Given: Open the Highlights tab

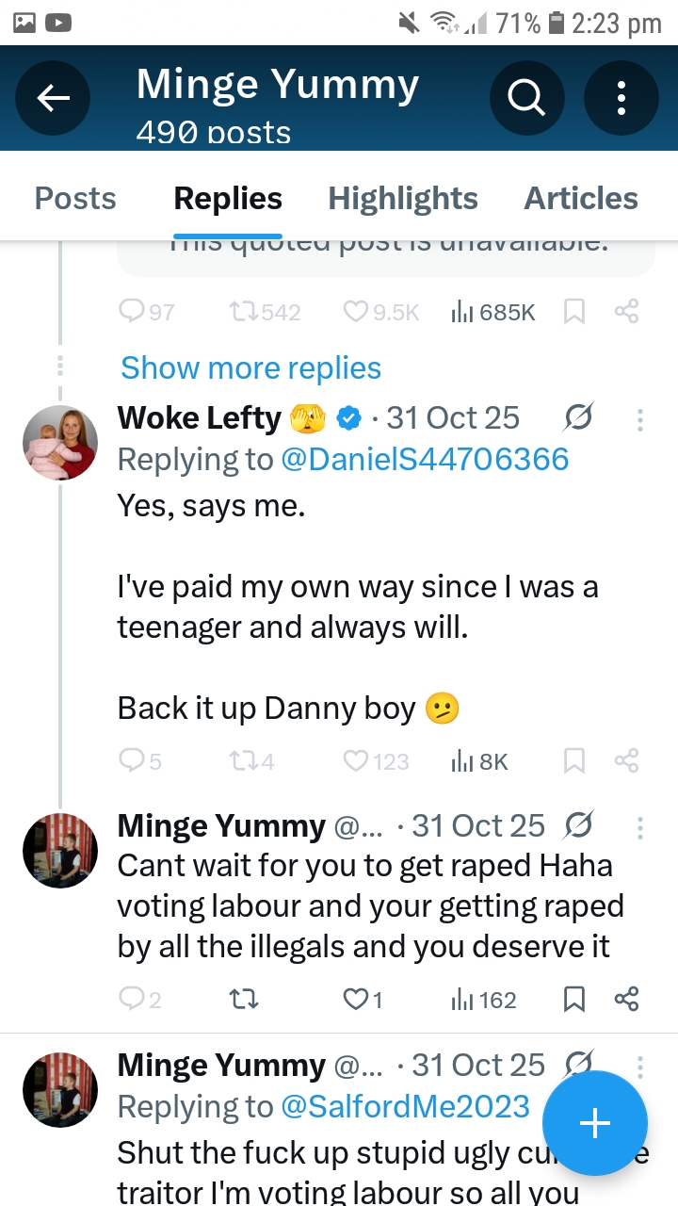Looking at the screenshot, I should point(403,199).
